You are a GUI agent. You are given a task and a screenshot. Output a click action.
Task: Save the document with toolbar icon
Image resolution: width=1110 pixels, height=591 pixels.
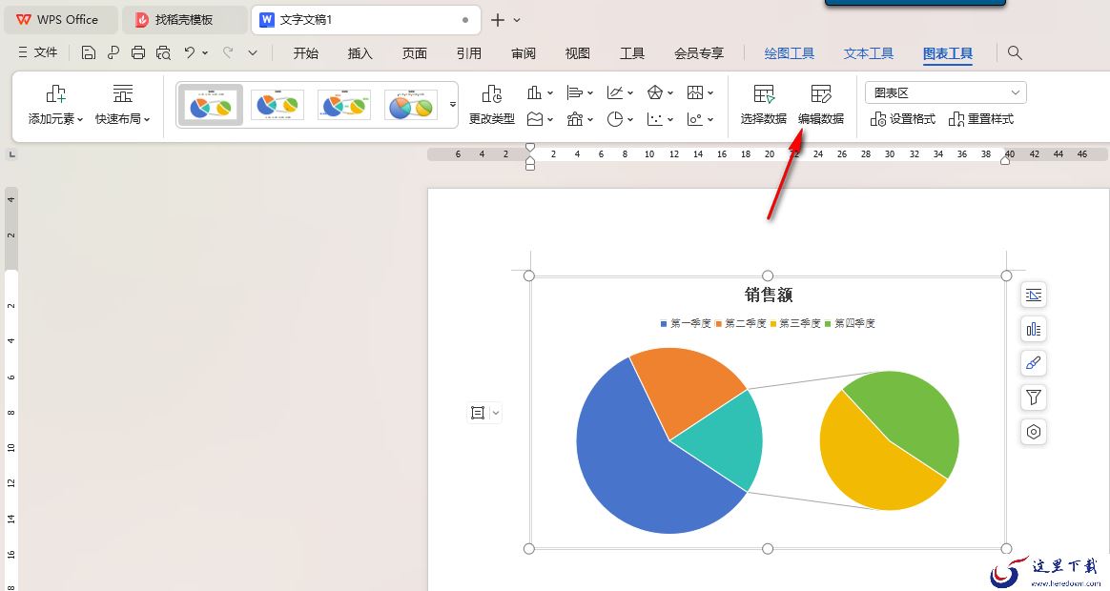click(x=88, y=52)
